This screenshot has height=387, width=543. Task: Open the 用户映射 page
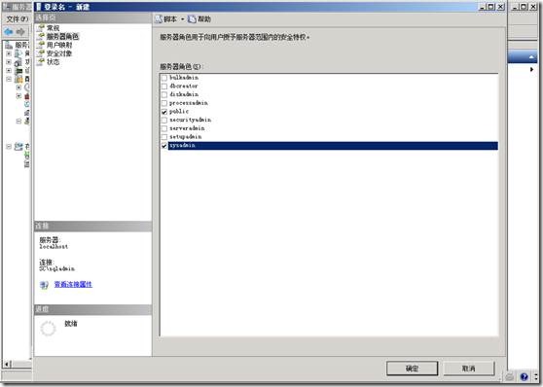(59, 45)
